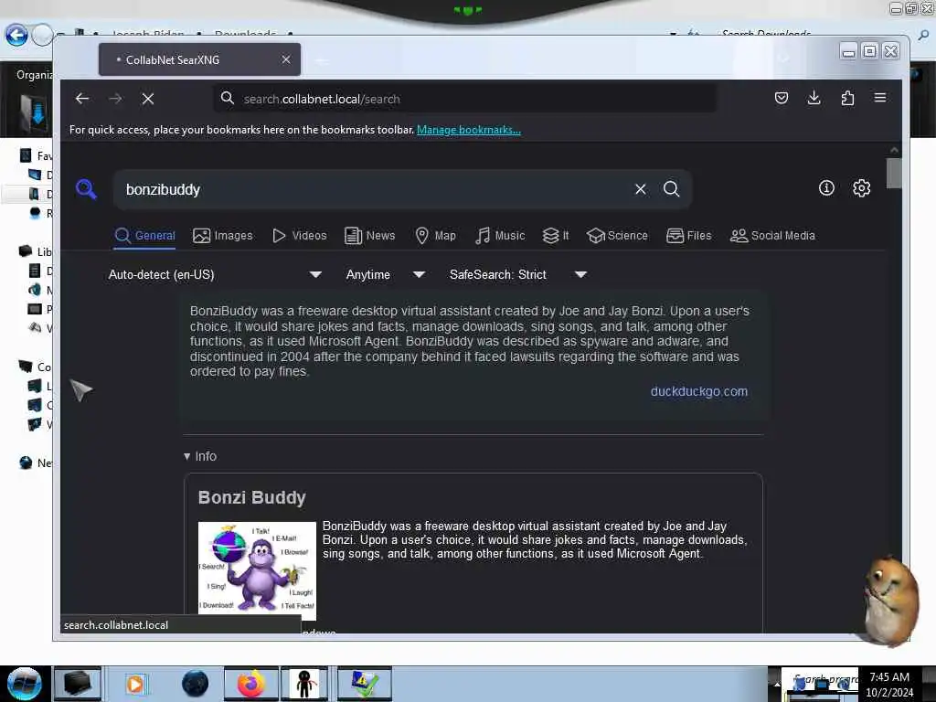Switch to the Map search tab
The width and height of the screenshot is (936, 702).
tap(436, 236)
